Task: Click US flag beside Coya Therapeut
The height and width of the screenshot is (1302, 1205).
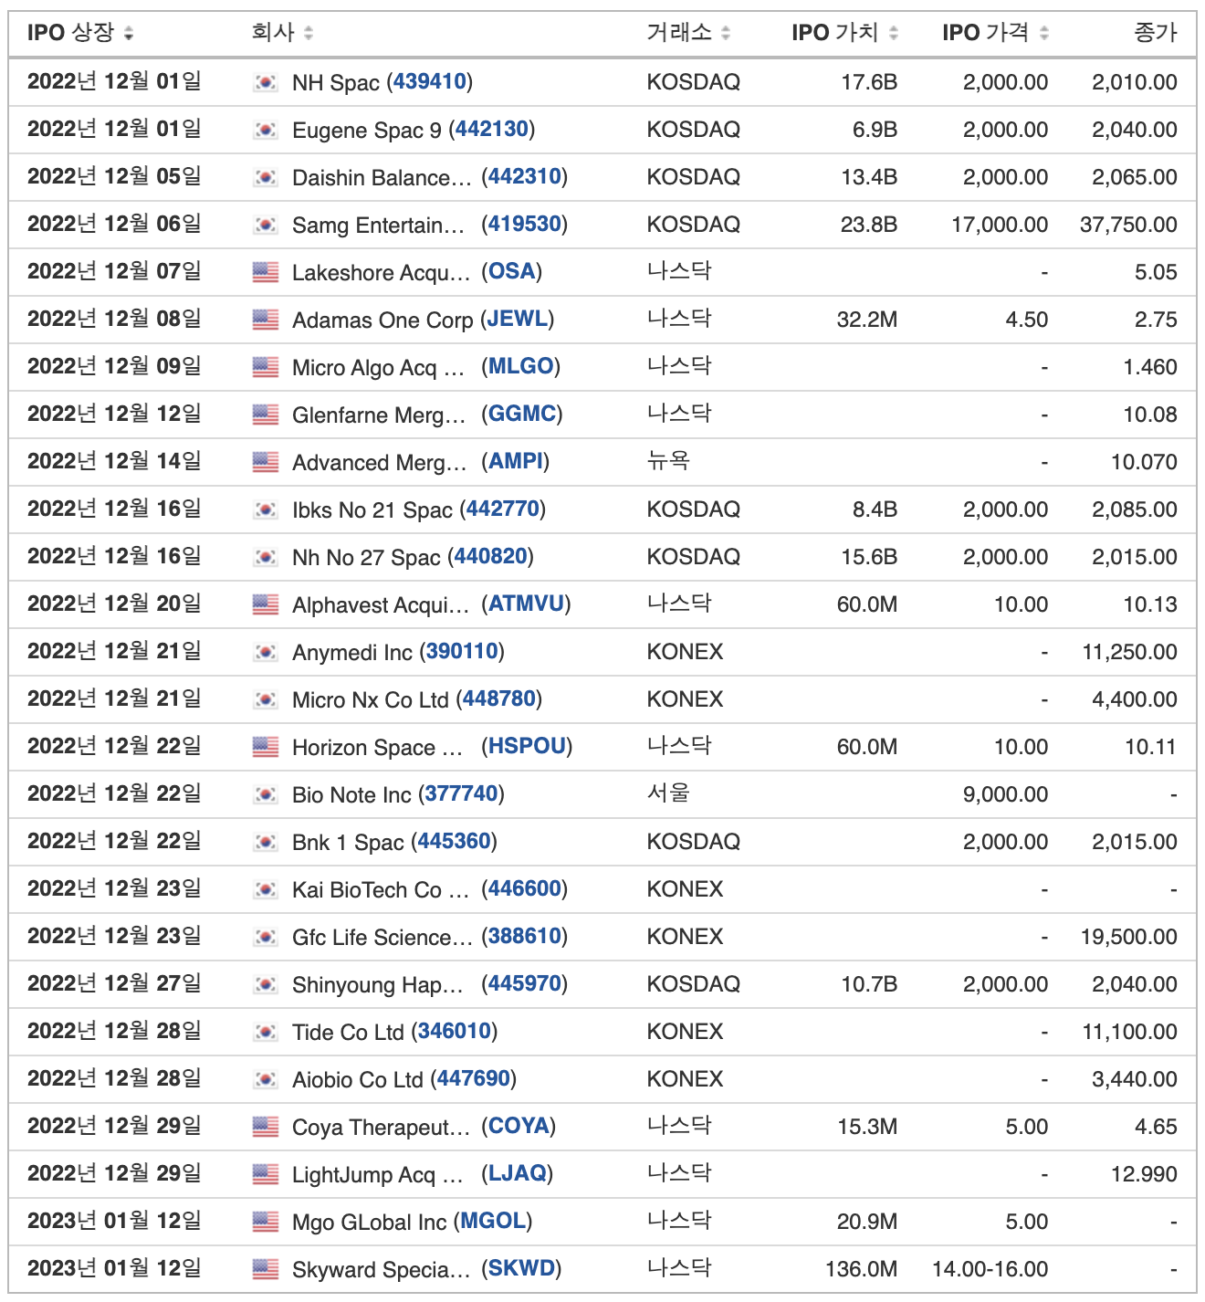Action: point(266,1127)
